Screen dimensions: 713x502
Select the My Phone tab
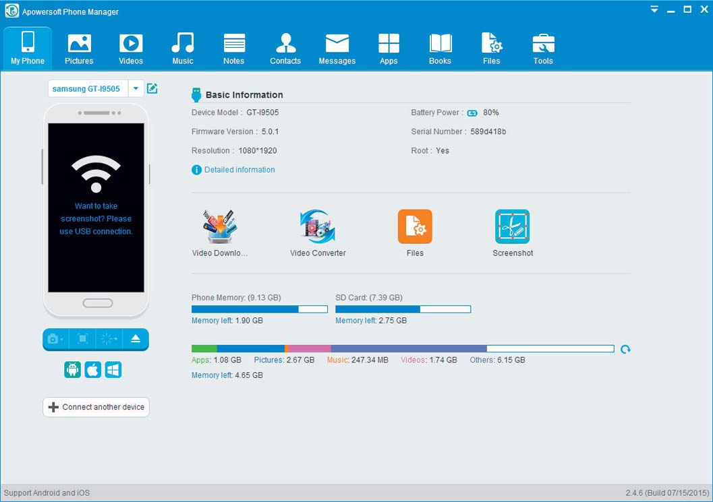[x=28, y=49]
